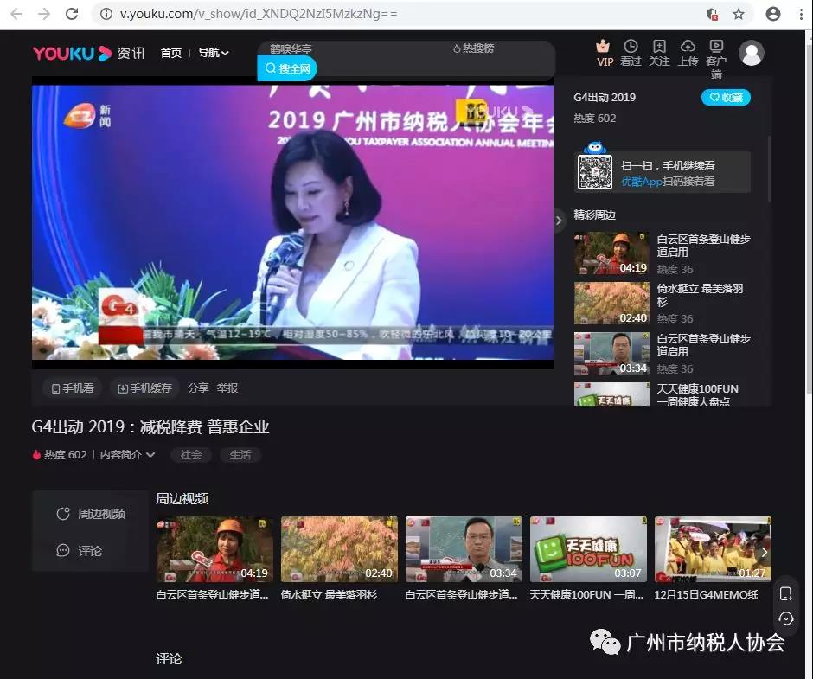Open sidebar 倚水挺立 最美落羽杉 title

(700, 295)
